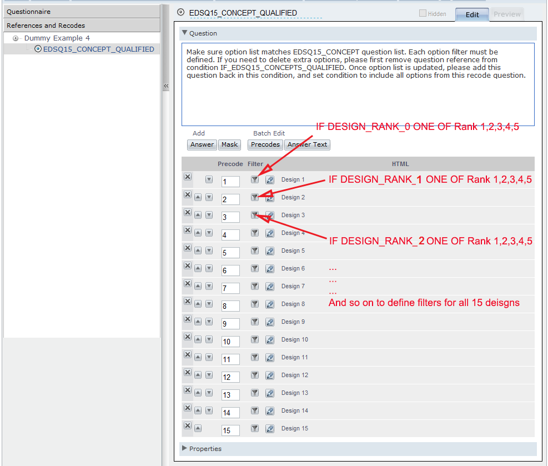
Task: Batch edit Precodes
Action: [x=265, y=145]
